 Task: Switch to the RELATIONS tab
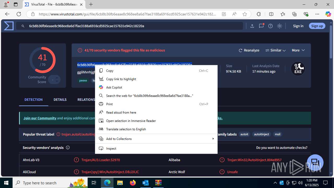pyautogui.click(x=86, y=99)
